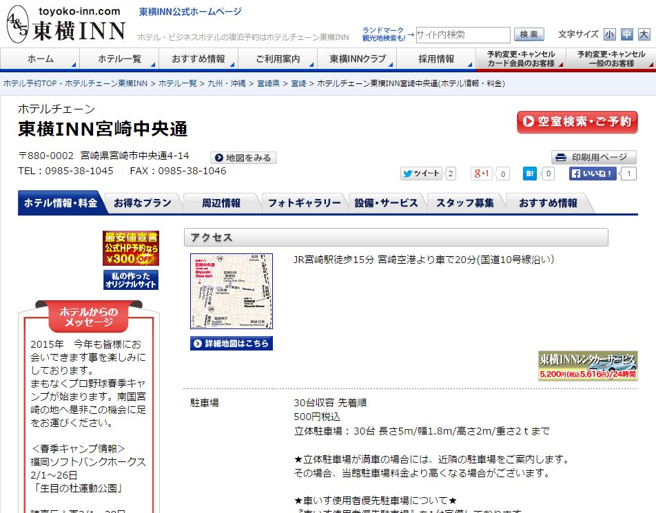Click ランドマーク観光地検索も! link
656x513 pixels.
point(383,34)
